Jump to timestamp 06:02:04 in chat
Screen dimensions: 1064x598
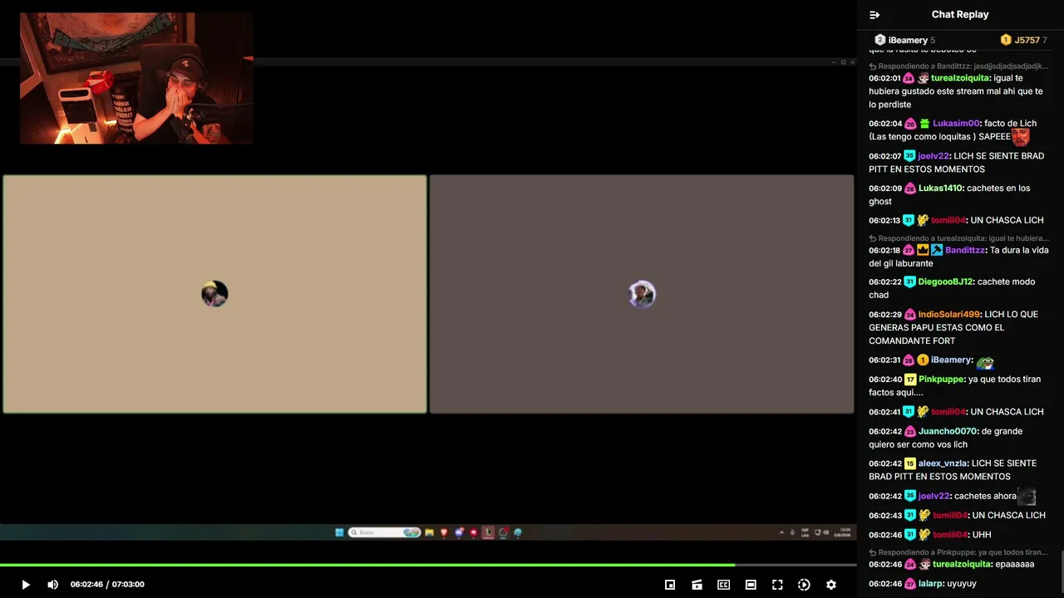click(885, 124)
